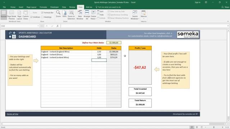Click For other Excel templates link

[158, 33]
